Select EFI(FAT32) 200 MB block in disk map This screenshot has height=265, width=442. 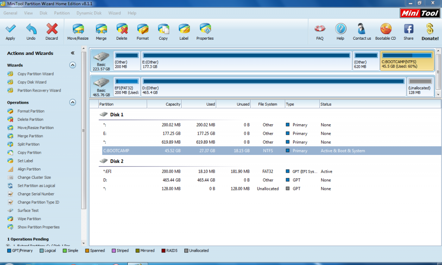pos(126,86)
